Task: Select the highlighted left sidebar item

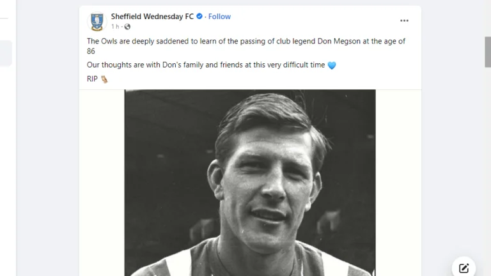Action: (6, 53)
